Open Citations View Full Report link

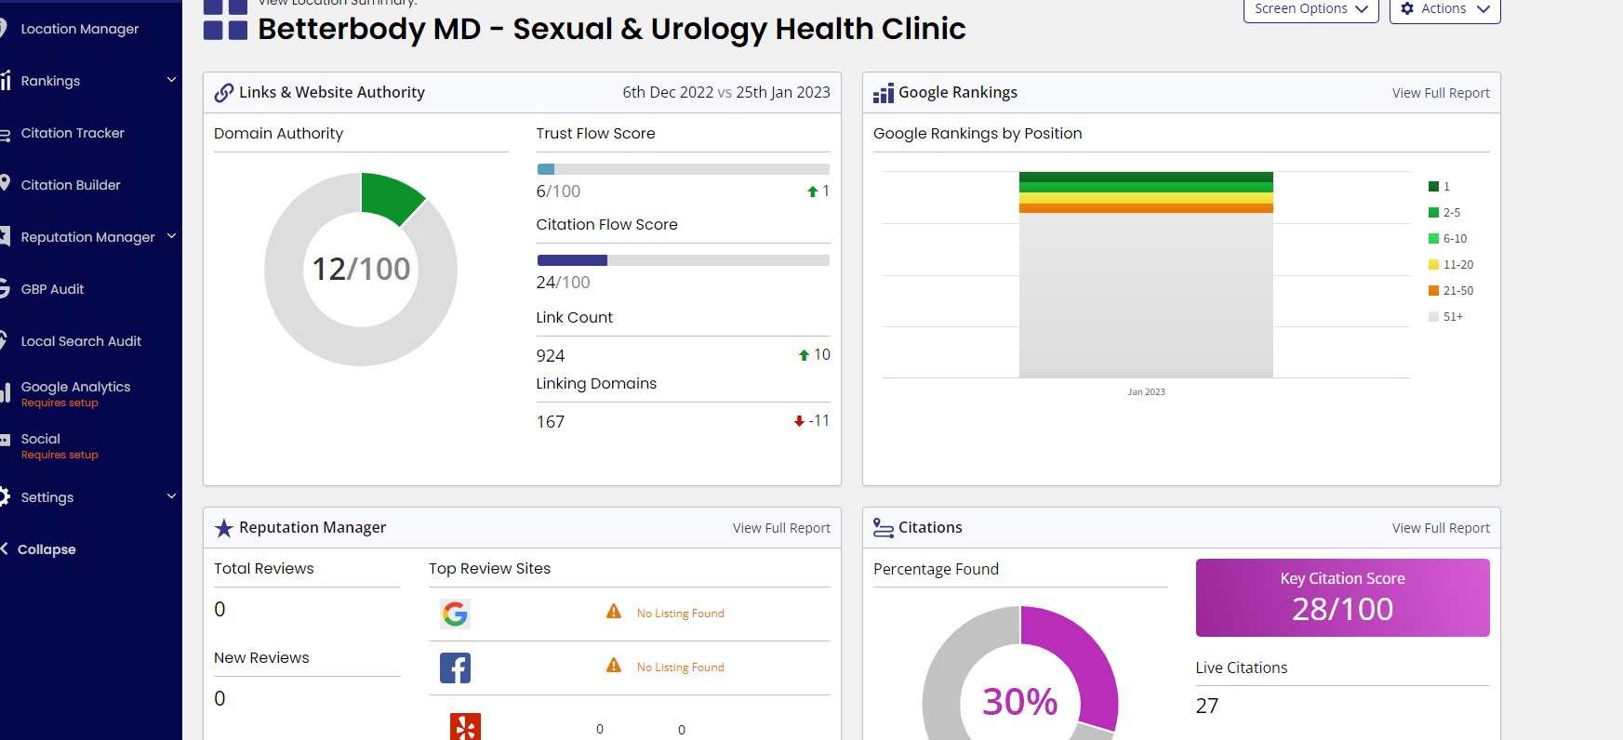tap(1441, 528)
